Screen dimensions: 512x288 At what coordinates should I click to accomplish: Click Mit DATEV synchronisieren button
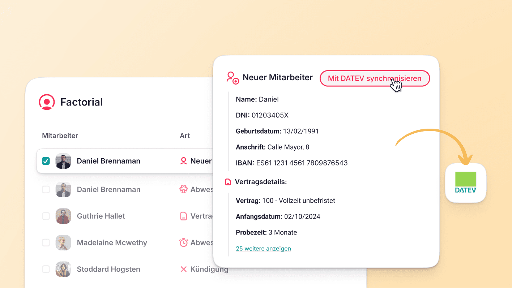pos(375,78)
